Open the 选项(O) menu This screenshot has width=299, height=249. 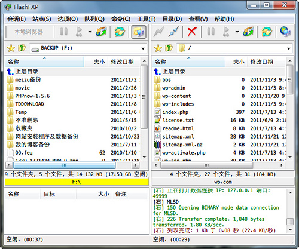[x=68, y=19]
